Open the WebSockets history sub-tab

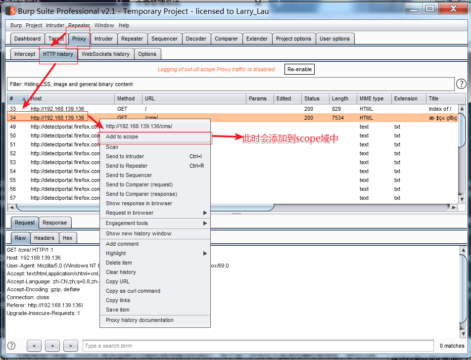click(105, 54)
